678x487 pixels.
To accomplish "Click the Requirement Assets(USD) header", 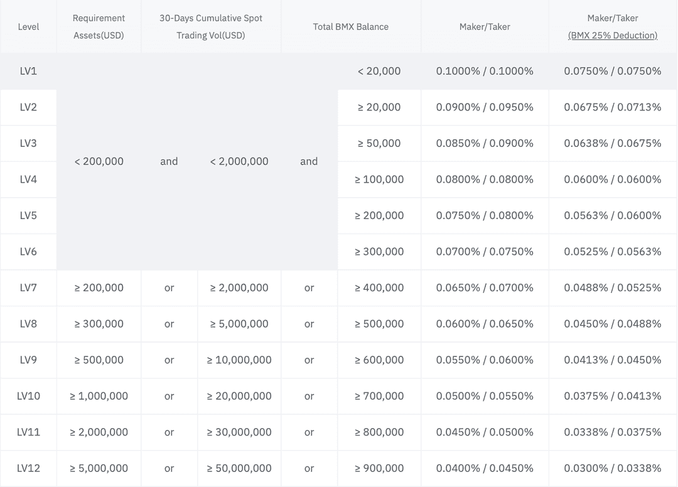I will point(99,26).
